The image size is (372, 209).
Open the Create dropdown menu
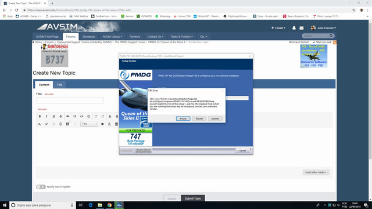click(x=278, y=28)
